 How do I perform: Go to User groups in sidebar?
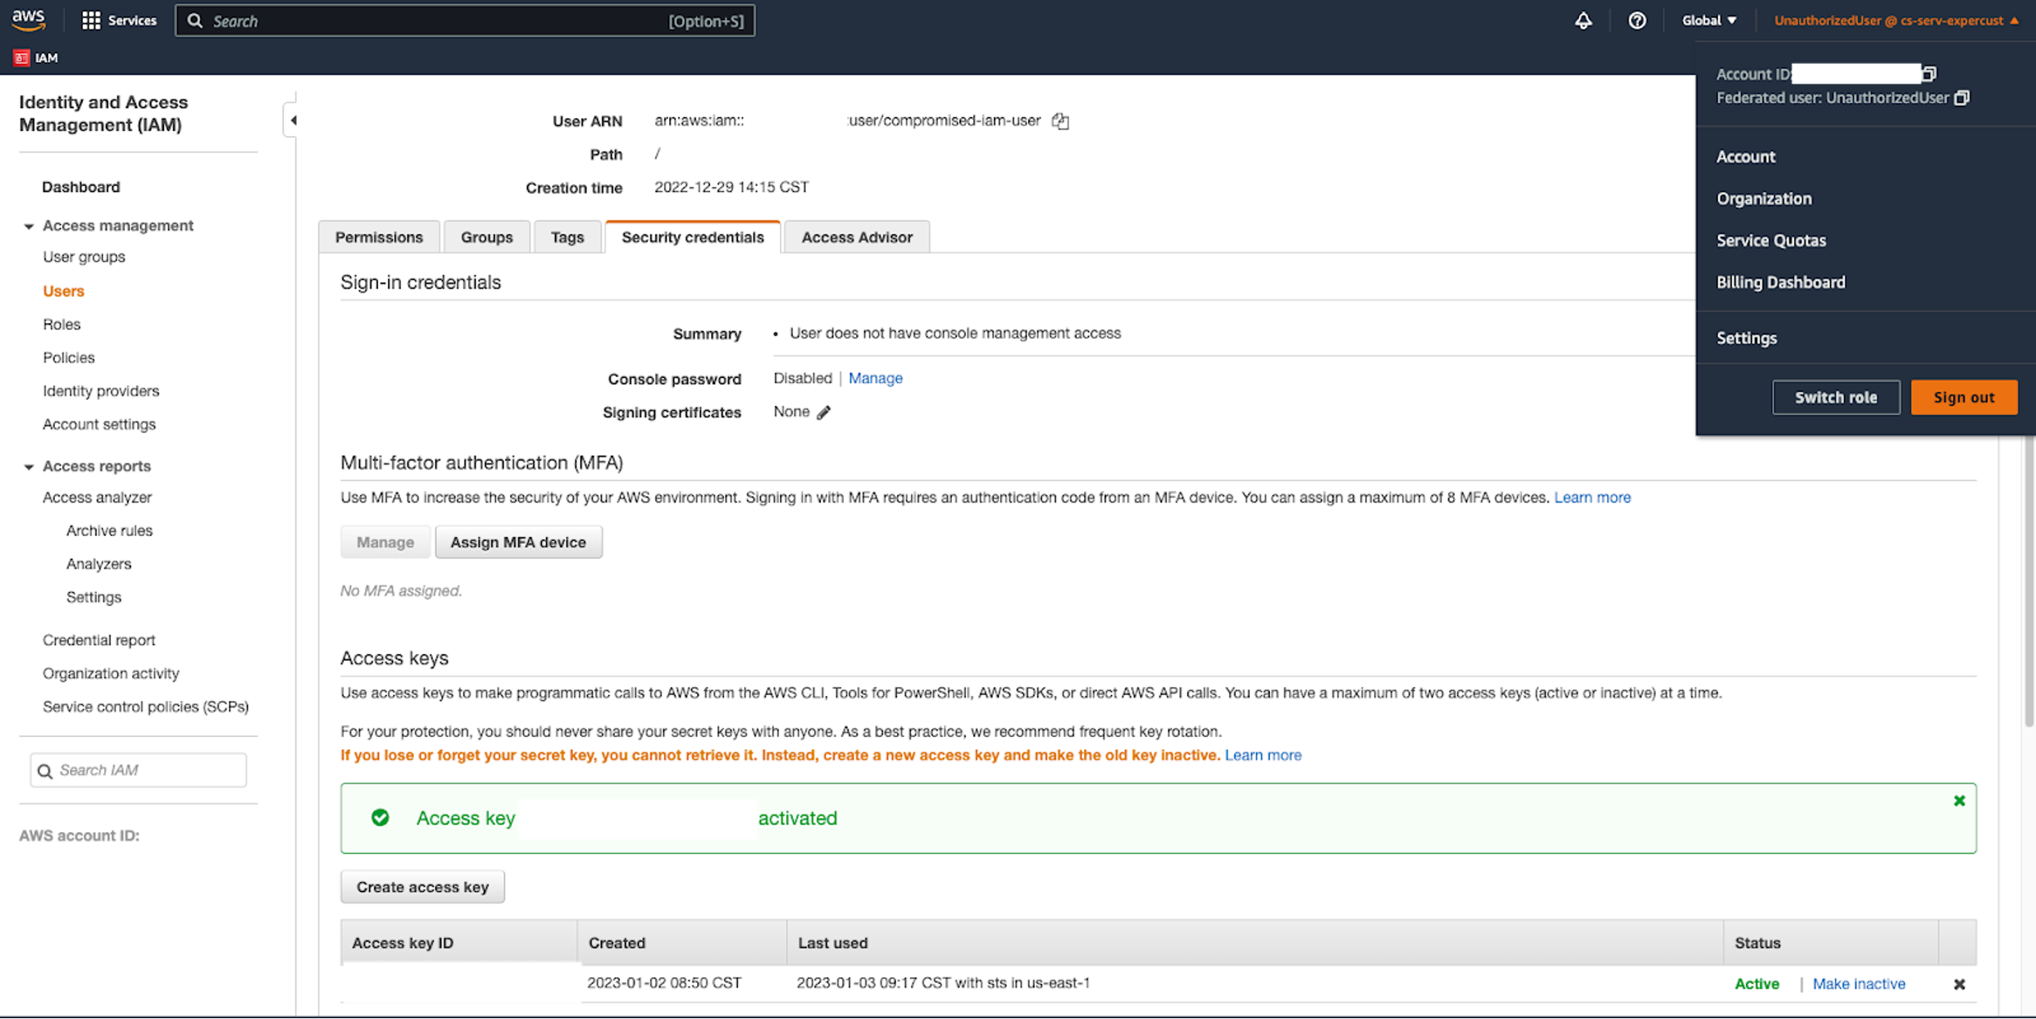pyautogui.click(x=84, y=257)
